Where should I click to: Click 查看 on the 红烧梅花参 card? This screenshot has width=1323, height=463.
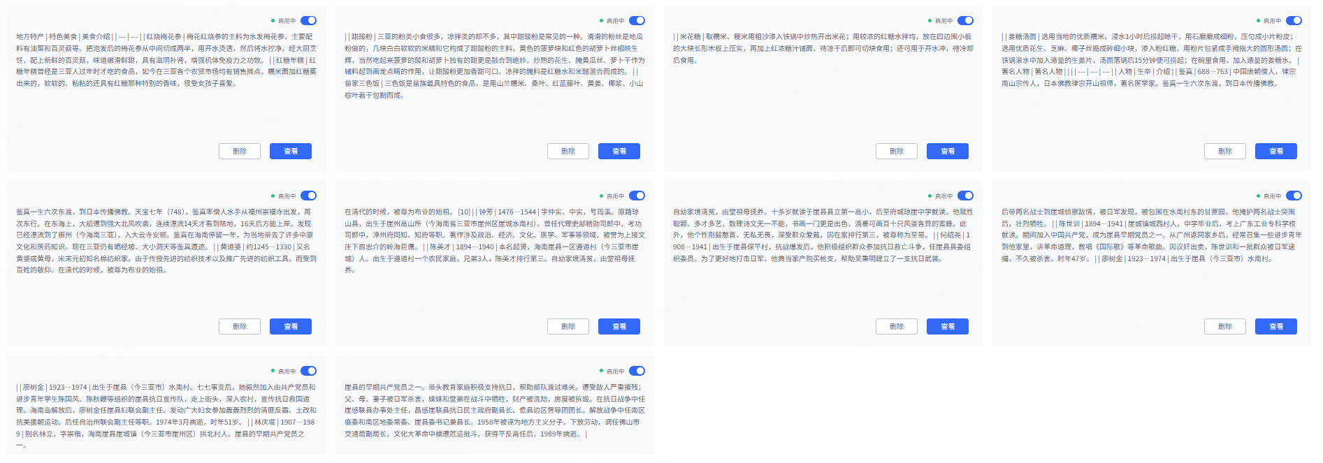coord(291,152)
